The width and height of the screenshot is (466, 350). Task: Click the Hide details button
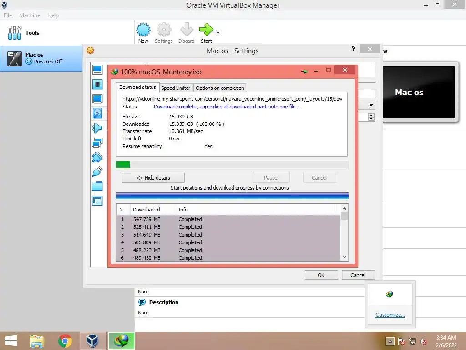click(x=153, y=178)
